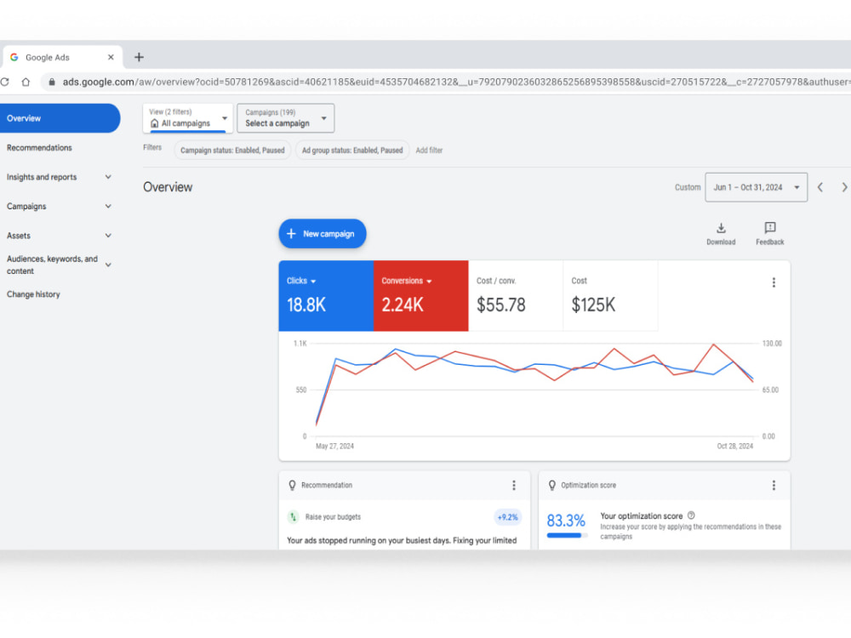
Task: Click the lightbulb icon on the Recommendation card
Action: pos(292,485)
